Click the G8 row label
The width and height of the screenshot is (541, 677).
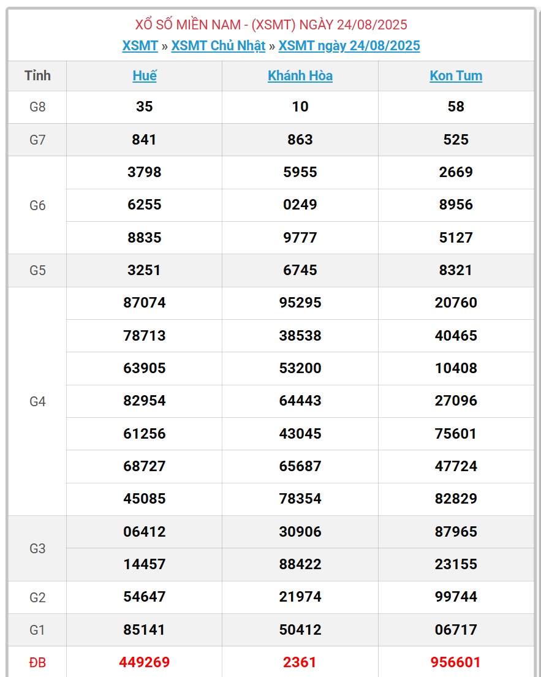pyautogui.click(x=37, y=107)
